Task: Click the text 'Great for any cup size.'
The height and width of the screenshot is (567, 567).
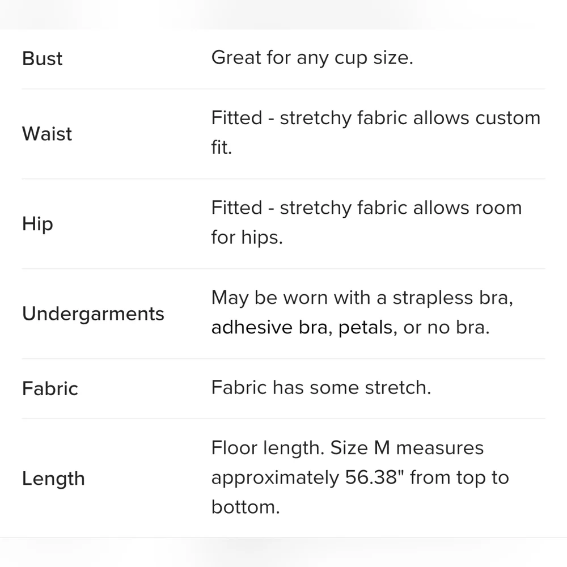Action: point(312,58)
